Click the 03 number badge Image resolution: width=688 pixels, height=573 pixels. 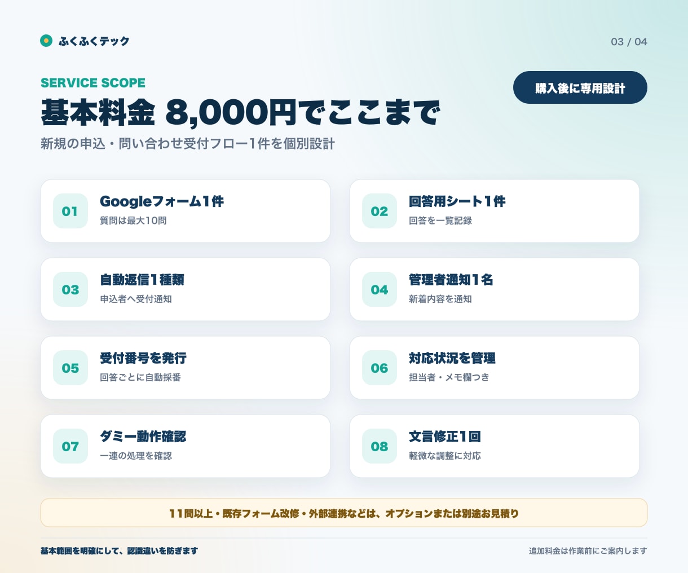[x=70, y=289]
